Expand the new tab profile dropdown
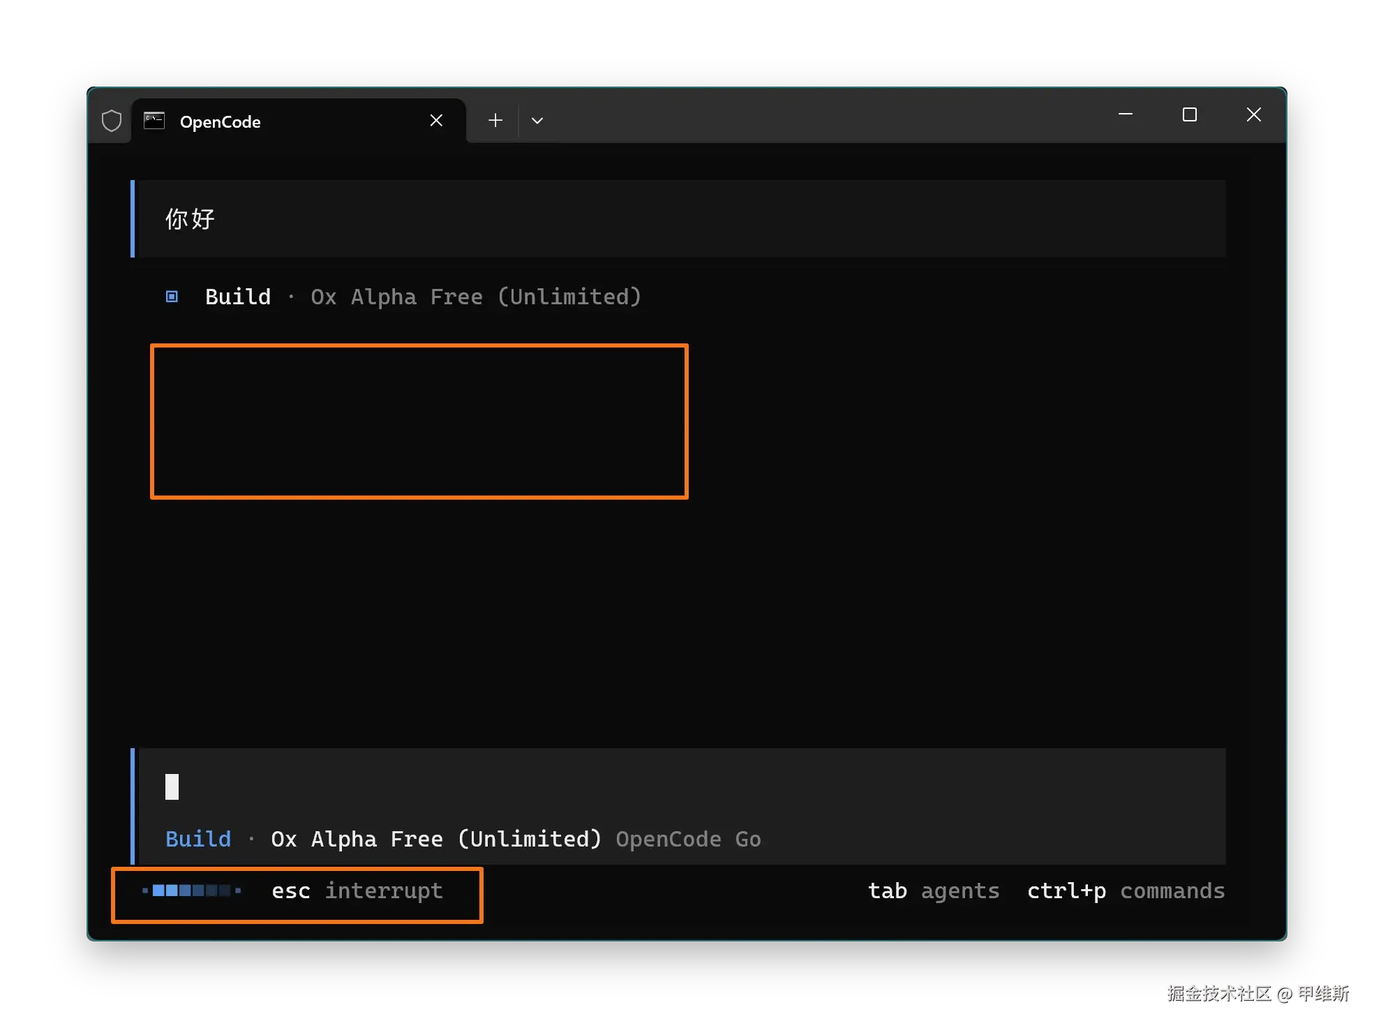The height and width of the screenshot is (1028, 1374). pyautogui.click(x=537, y=121)
